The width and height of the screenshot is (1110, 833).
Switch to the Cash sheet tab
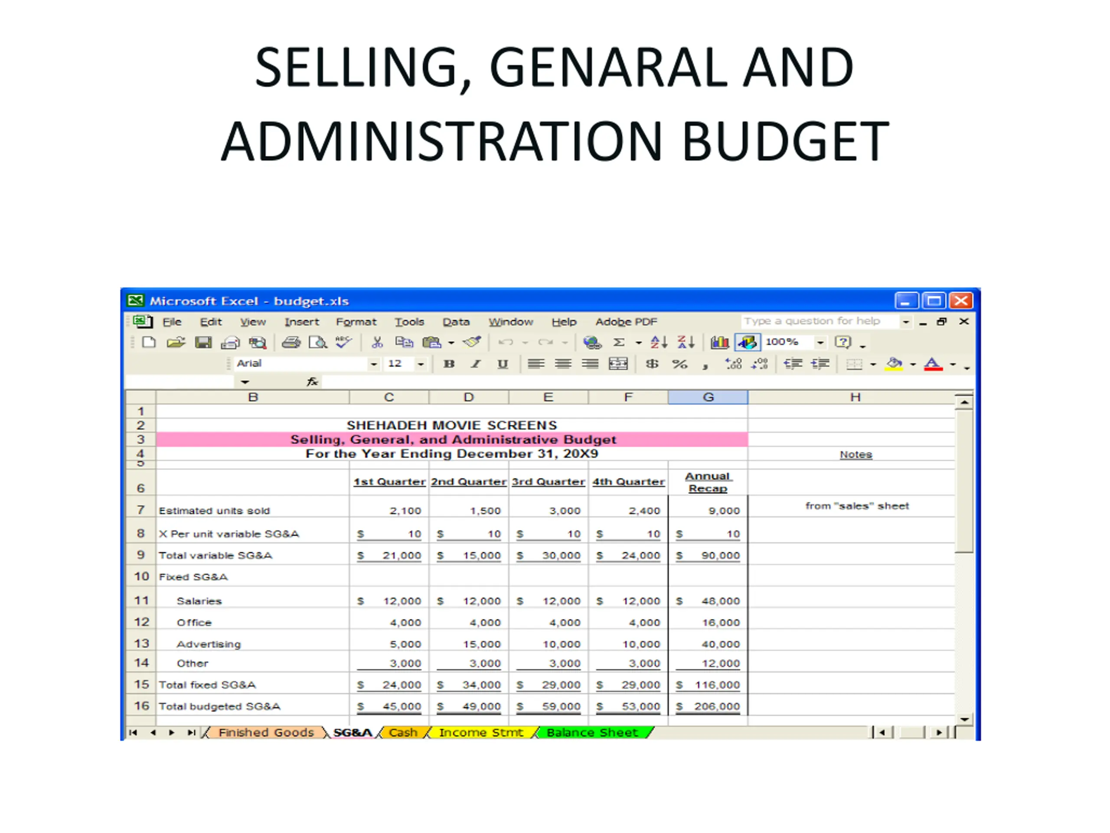[x=403, y=733]
